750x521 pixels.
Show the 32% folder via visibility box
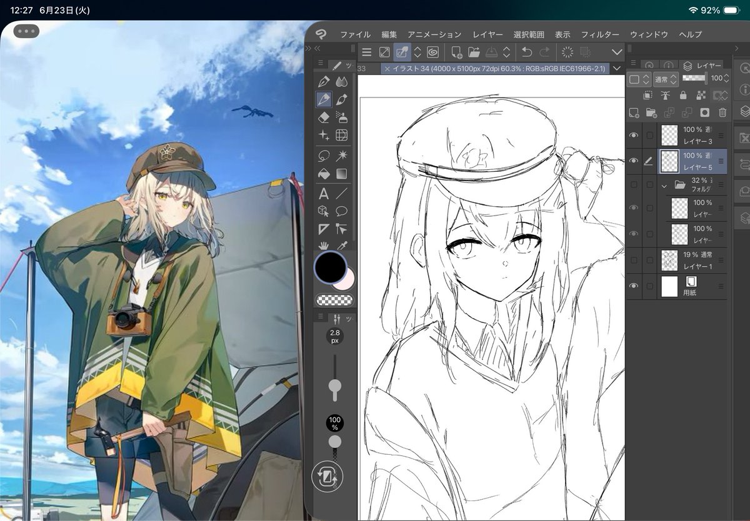pos(634,185)
